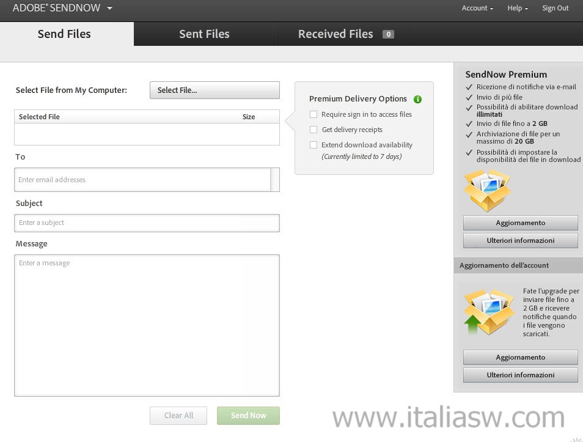Viewport: 583px width, 442px height.
Task: Click the Size column header
Action: tap(249, 117)
